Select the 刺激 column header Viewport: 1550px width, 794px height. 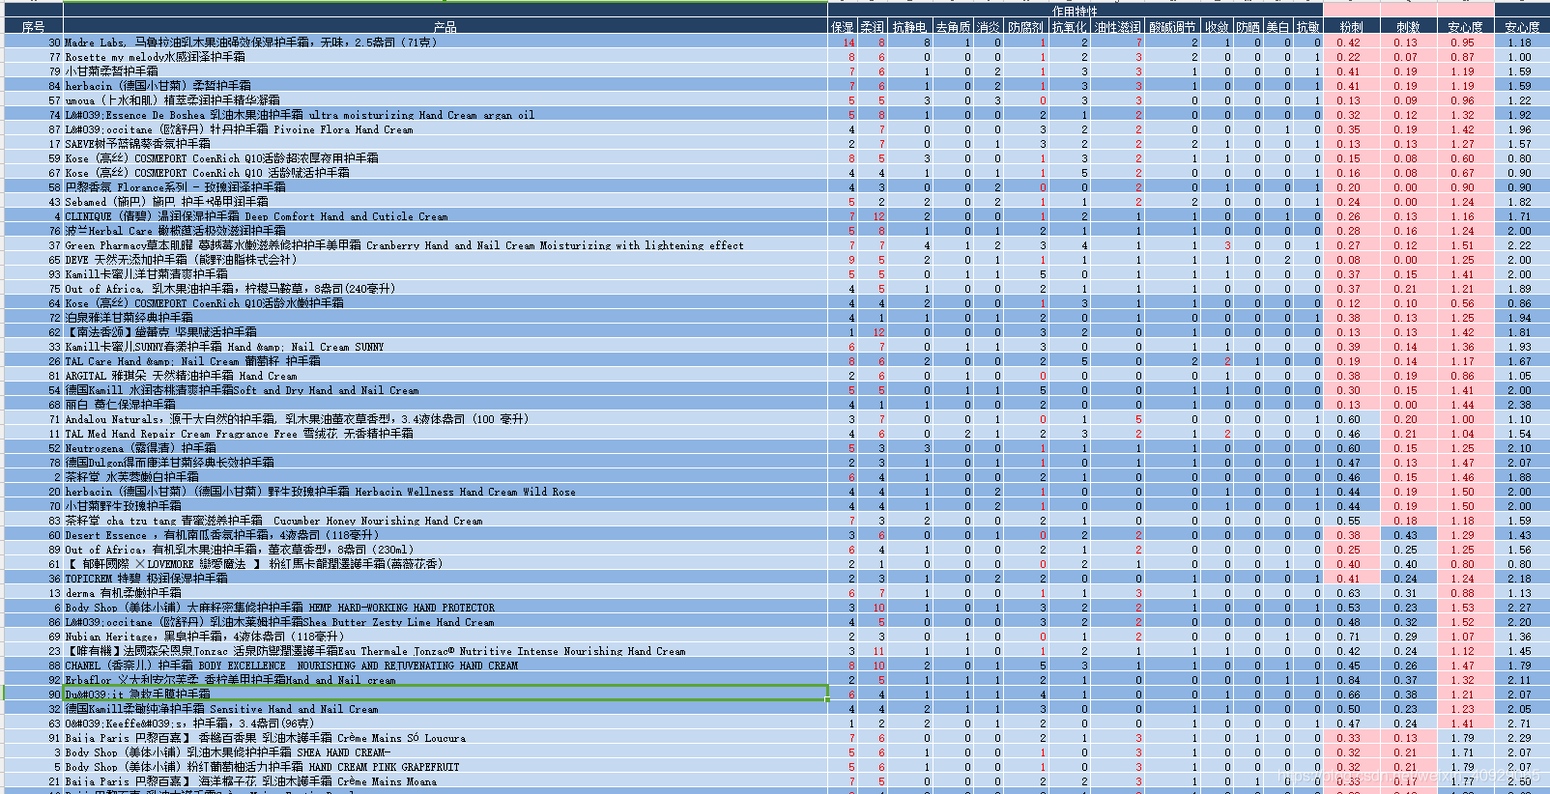(1409, 27)
